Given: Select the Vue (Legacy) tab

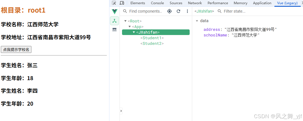Looking at the screenshot, I should 287,3.
